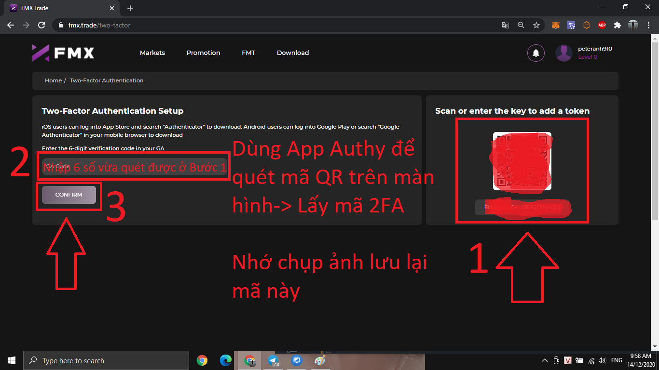Open a new browser tab with the plus button
659x370 pixels.
point(130,8)
